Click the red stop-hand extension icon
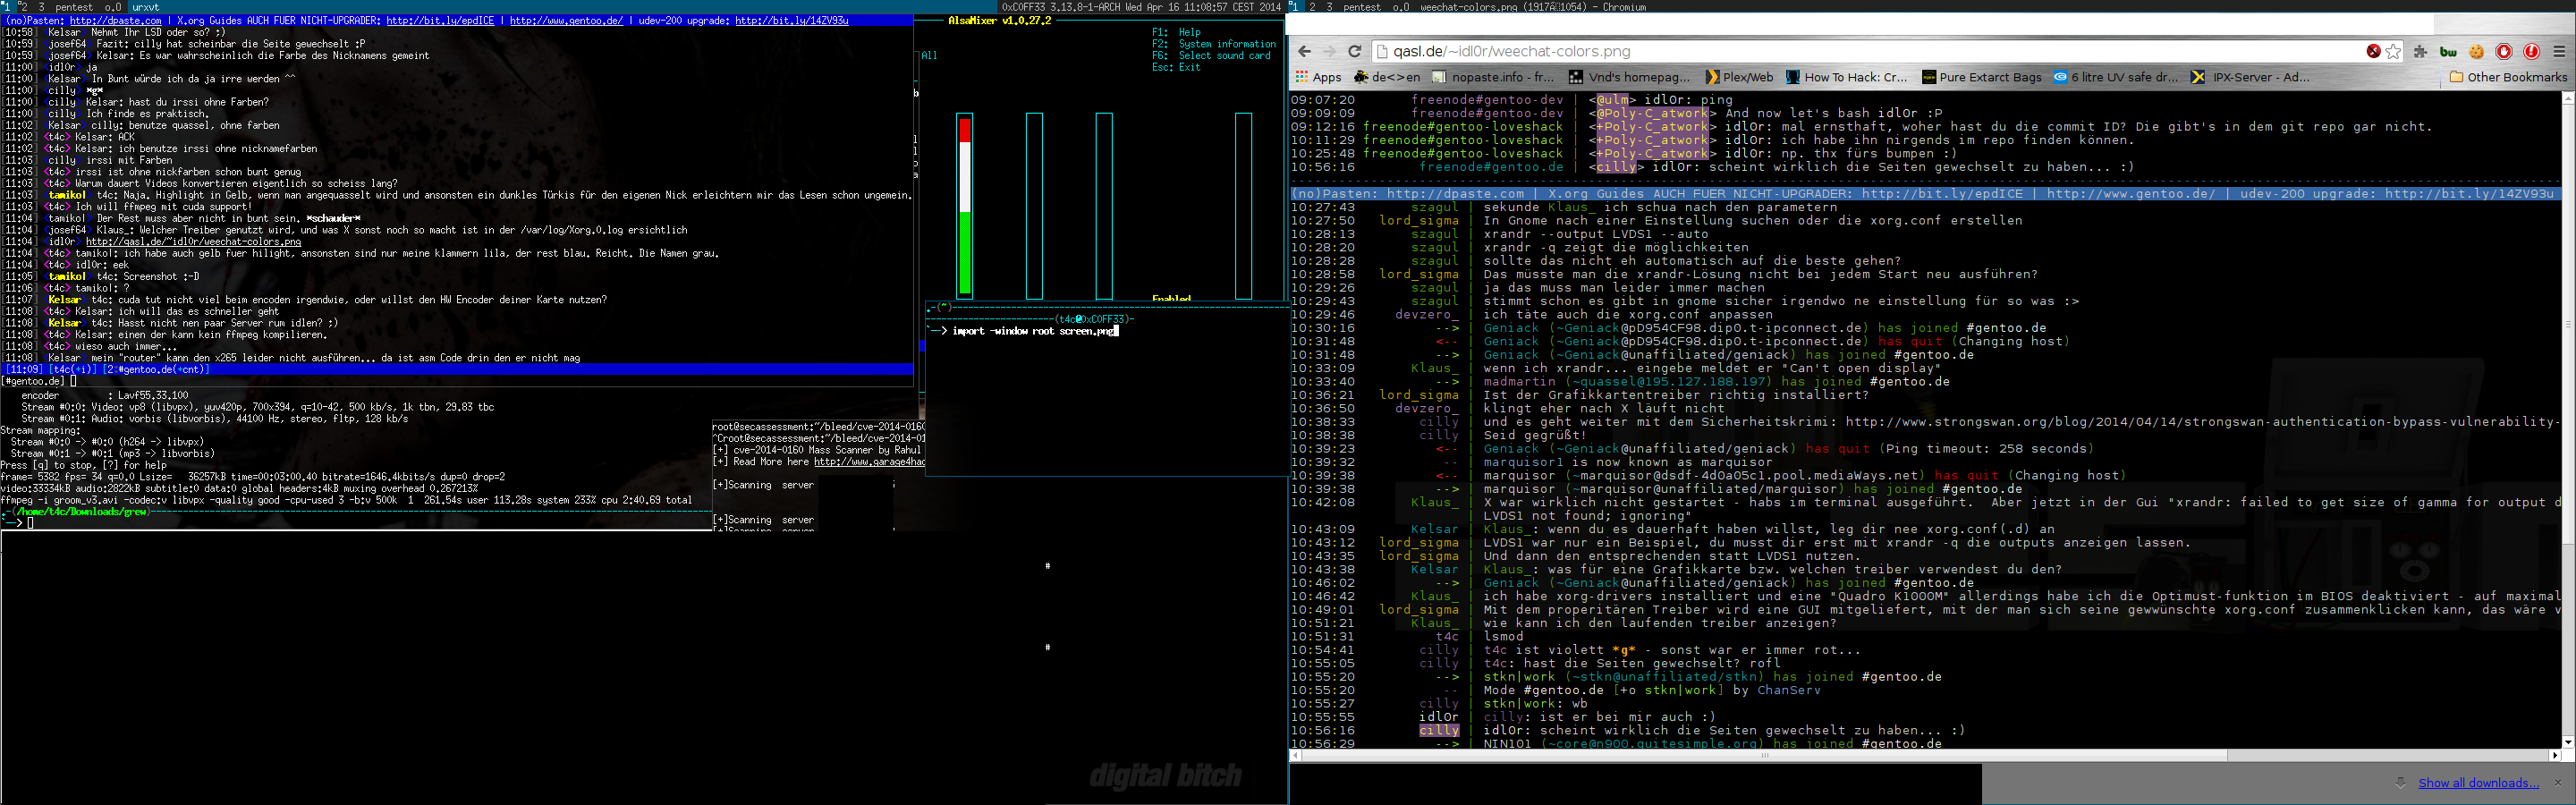 [2504, 51]
